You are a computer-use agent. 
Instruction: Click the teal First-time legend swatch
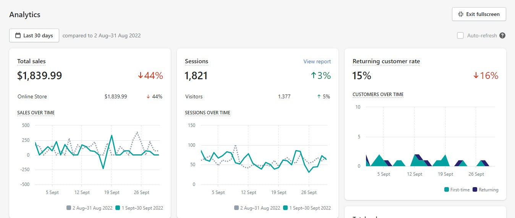[x=447, y=189]
